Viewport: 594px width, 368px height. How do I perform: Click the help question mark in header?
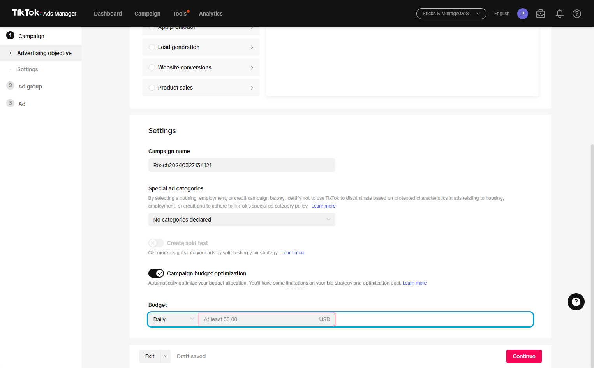pyautogui.click(x=577, y=14)
